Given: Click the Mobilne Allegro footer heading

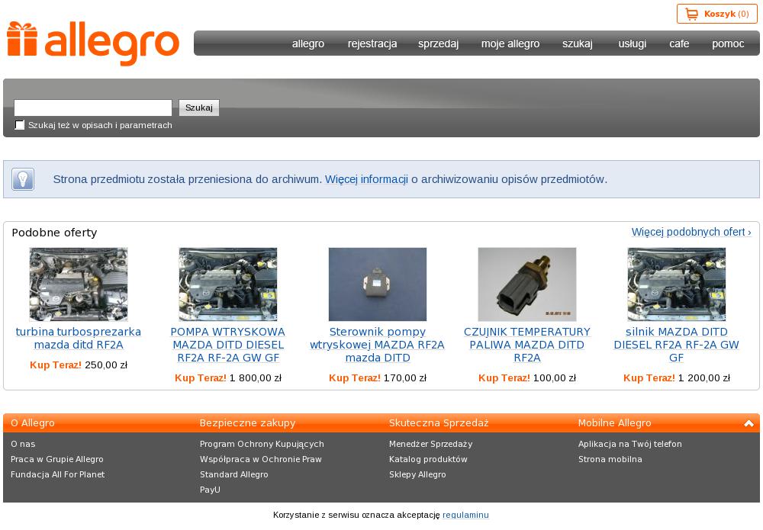Looking at the screenshot, I should (614, 423).
